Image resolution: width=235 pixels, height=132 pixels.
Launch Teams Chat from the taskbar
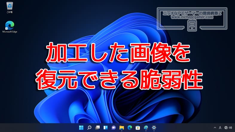click(114, 128)
